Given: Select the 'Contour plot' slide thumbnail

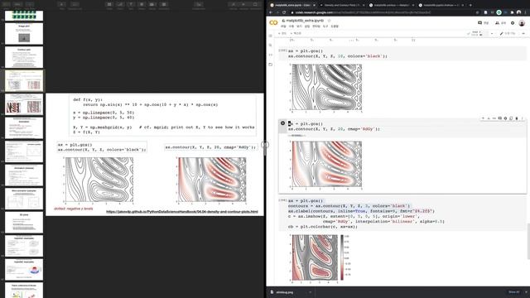Looking at the screenshot, I should click(x=24, y=57).
